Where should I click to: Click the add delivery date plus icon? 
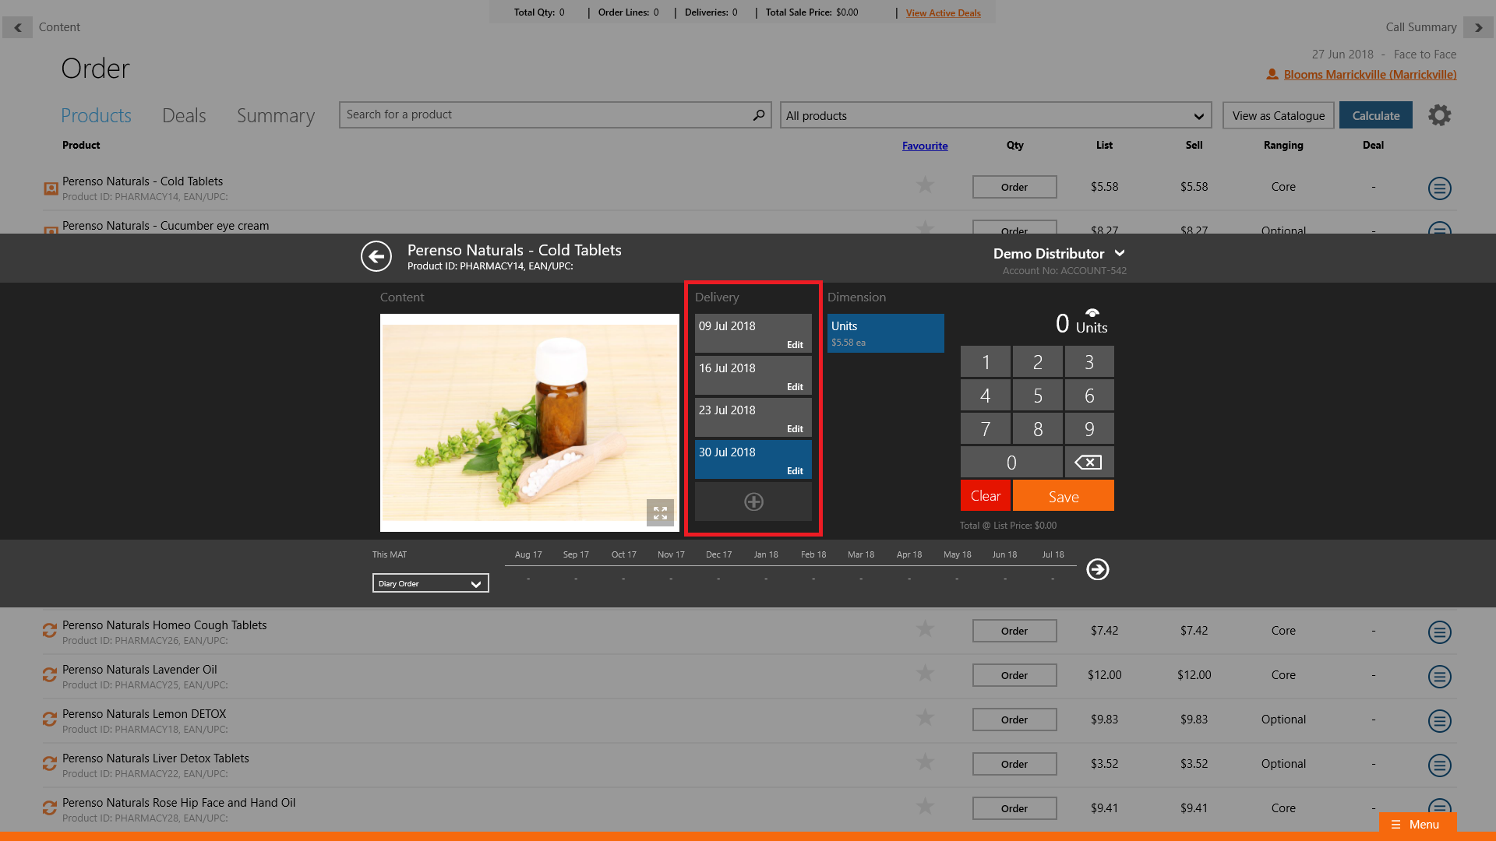(753, 502)
